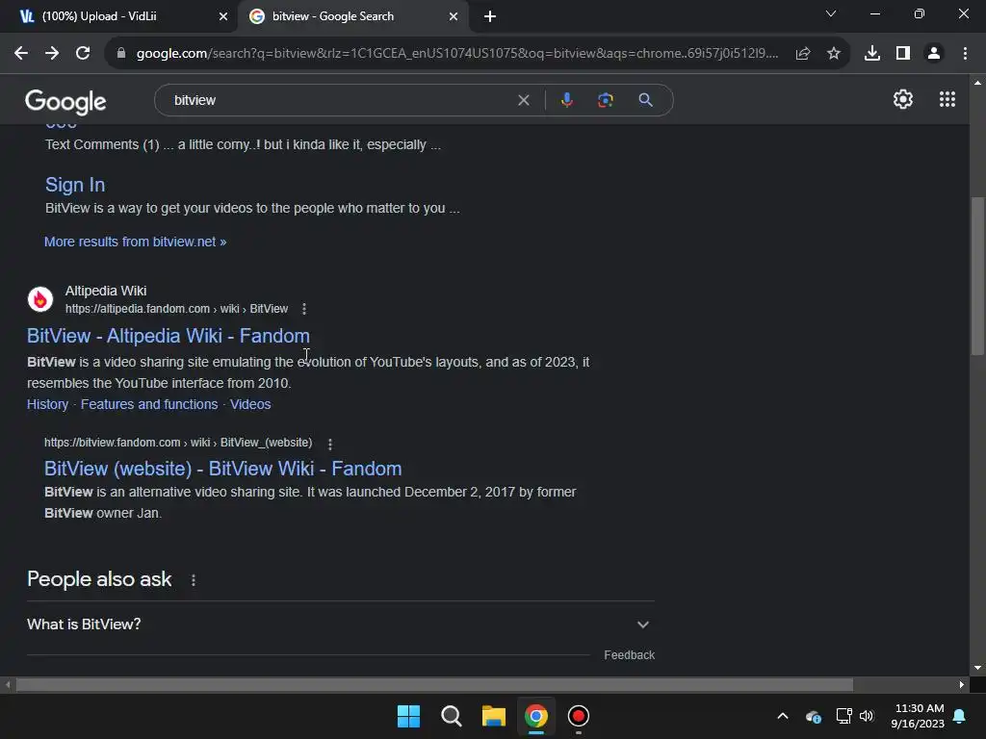The image size is (986, 739).
Task: Click the red recorder app in taskbar
Action: pos(578,716)
